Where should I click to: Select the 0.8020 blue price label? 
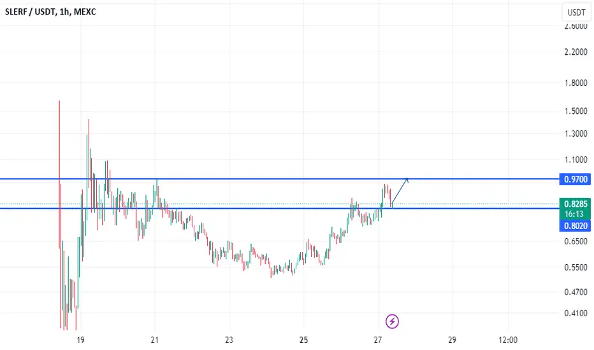[575, 226]
